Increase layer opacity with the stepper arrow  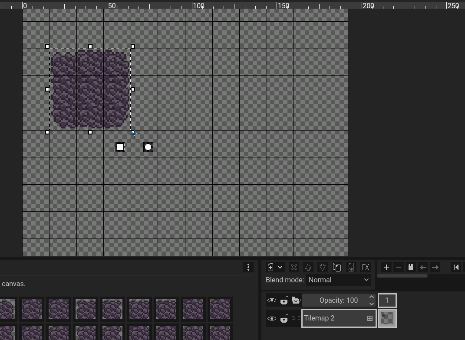371,297
